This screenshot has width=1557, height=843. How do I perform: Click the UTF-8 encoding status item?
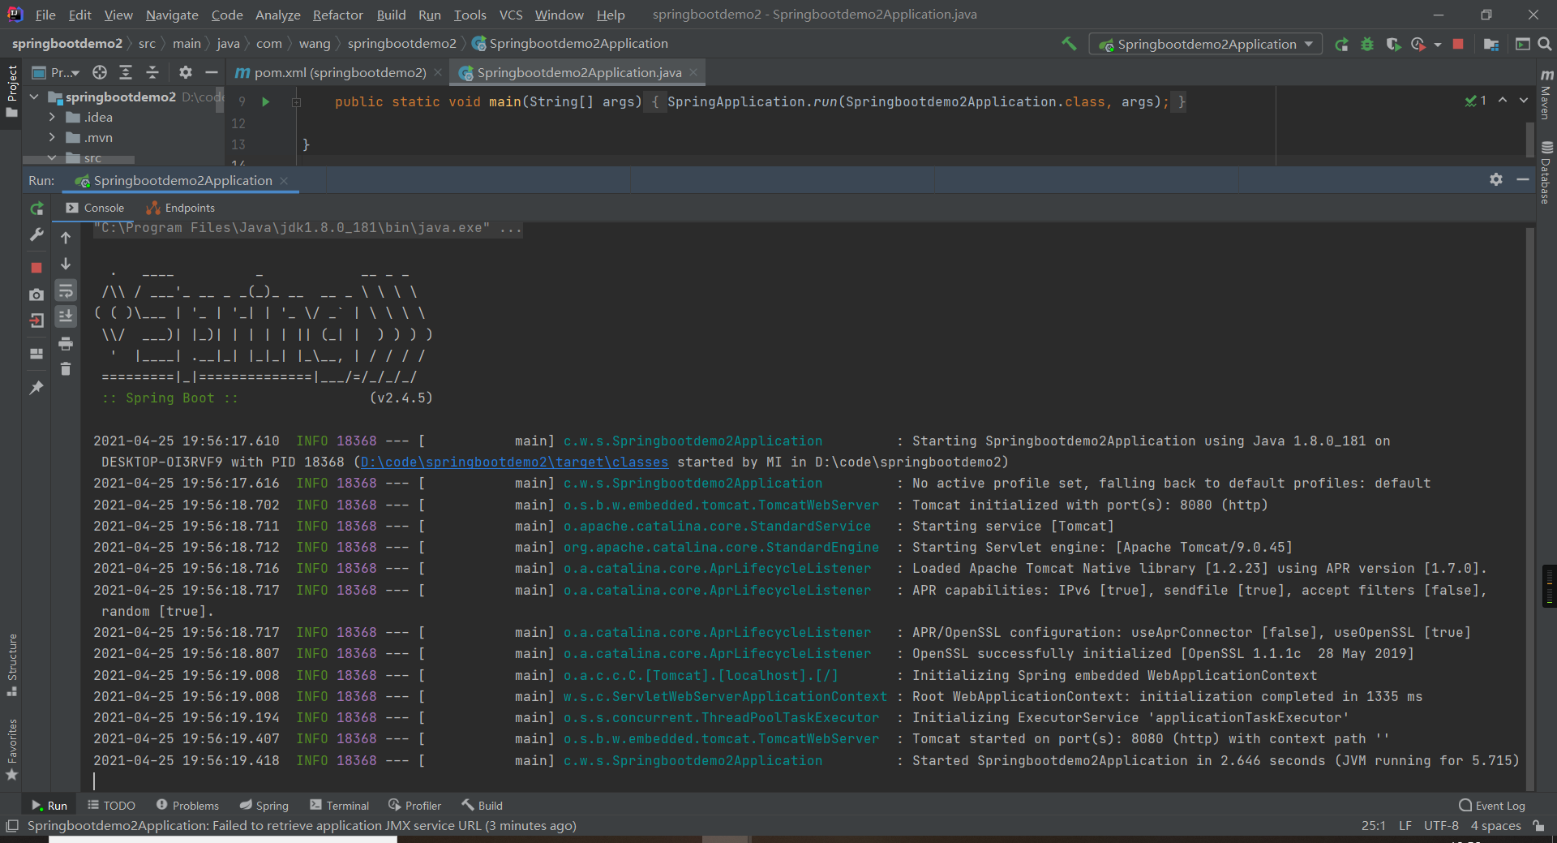coord(1441,826)
